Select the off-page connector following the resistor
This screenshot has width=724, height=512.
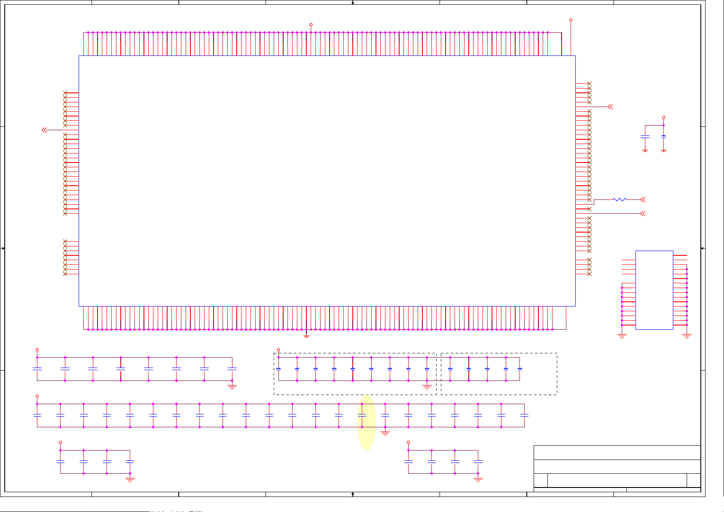coord(643,199)
